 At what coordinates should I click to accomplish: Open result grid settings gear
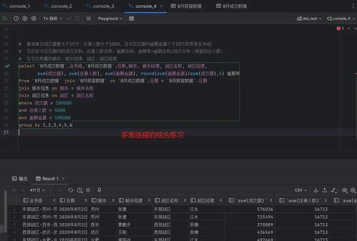tap(353, 190)
